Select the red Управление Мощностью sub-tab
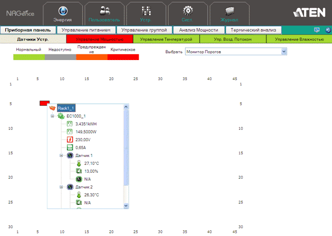The height and width of the screenshot is (236, 332). pyautogui.click(x=100, y=39)
